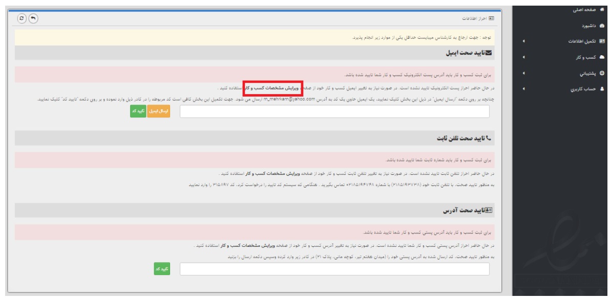This screenshot has height=300, width=610.
Task: Focus the email verification code input field
Action: pyautogui.click(x=335, y=112)
